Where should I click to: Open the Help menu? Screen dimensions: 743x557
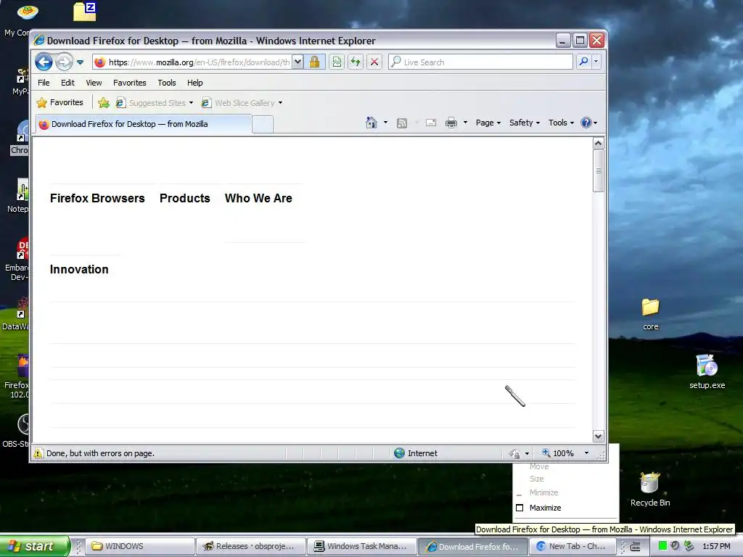[194, 83]
